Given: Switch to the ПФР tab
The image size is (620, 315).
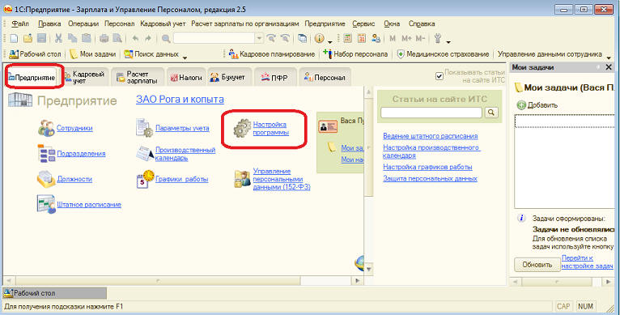Looking at the screenshot, I should [x=274, y=77].
